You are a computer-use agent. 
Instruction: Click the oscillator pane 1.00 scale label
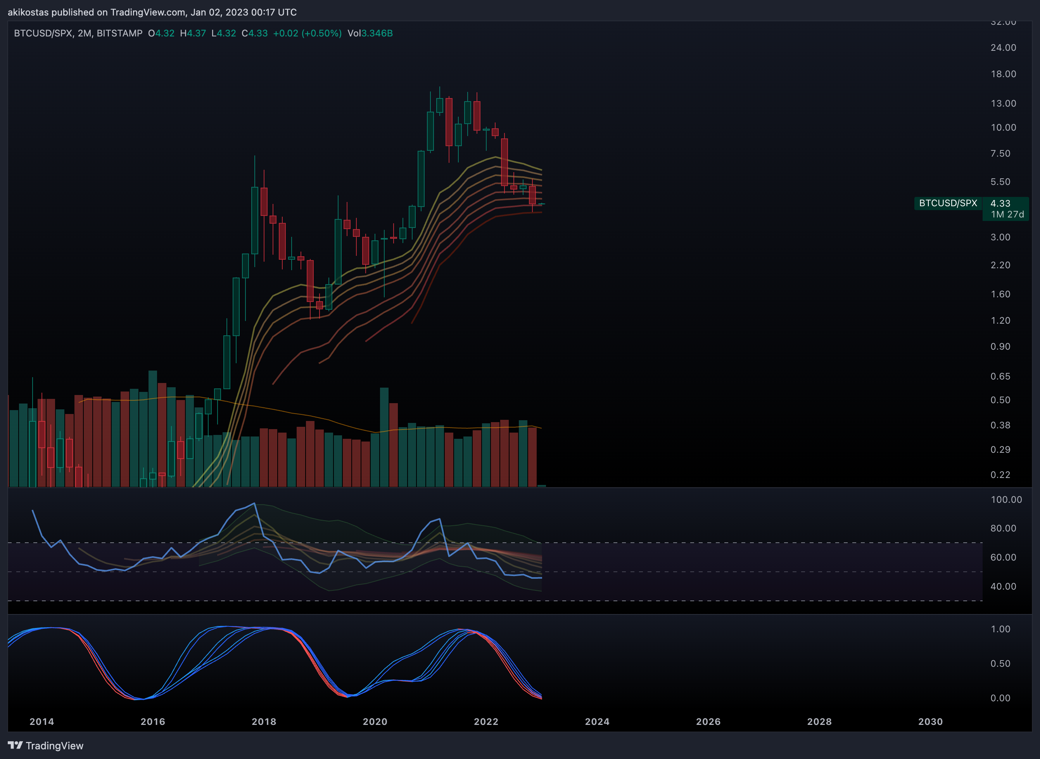1000,629
